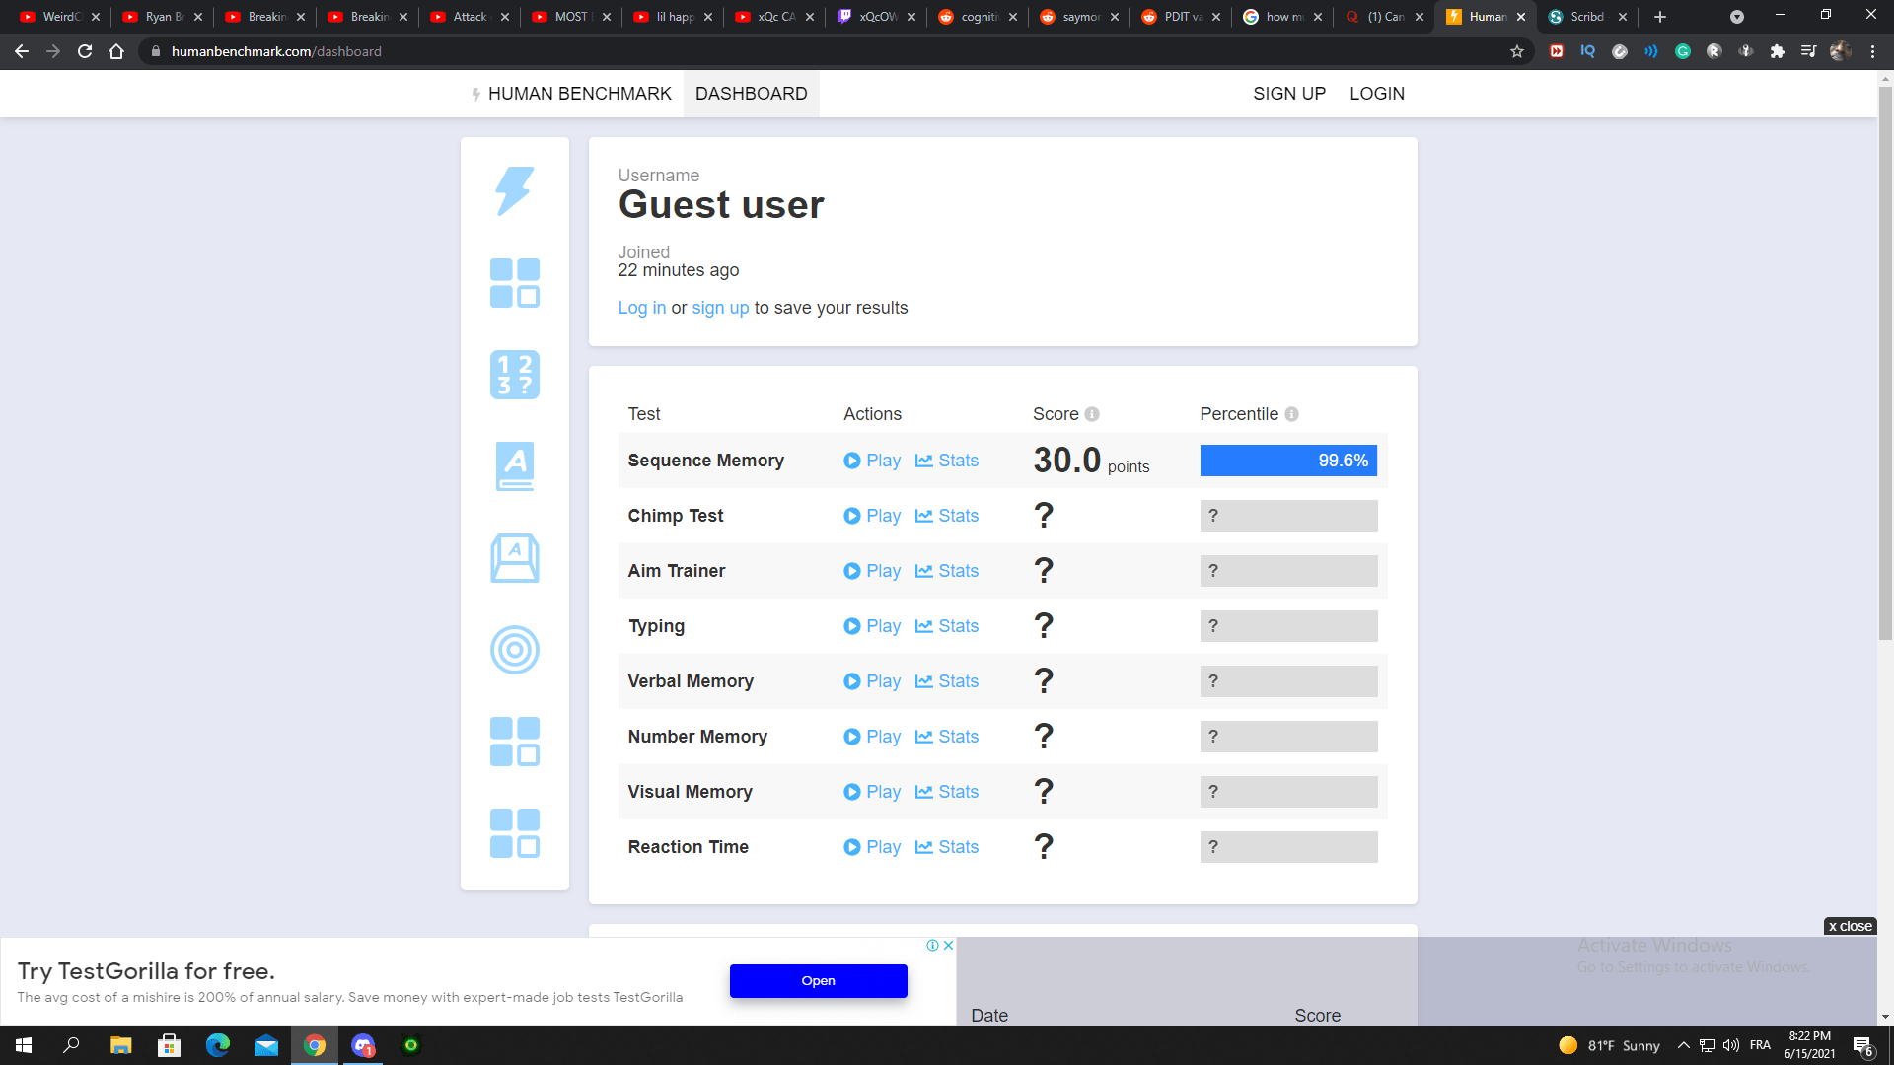Image resolution: width=1894 pixels, height=1065 pixels.
Task: Click the aim trainer target sidebar icon
Action: click(514, 650)
